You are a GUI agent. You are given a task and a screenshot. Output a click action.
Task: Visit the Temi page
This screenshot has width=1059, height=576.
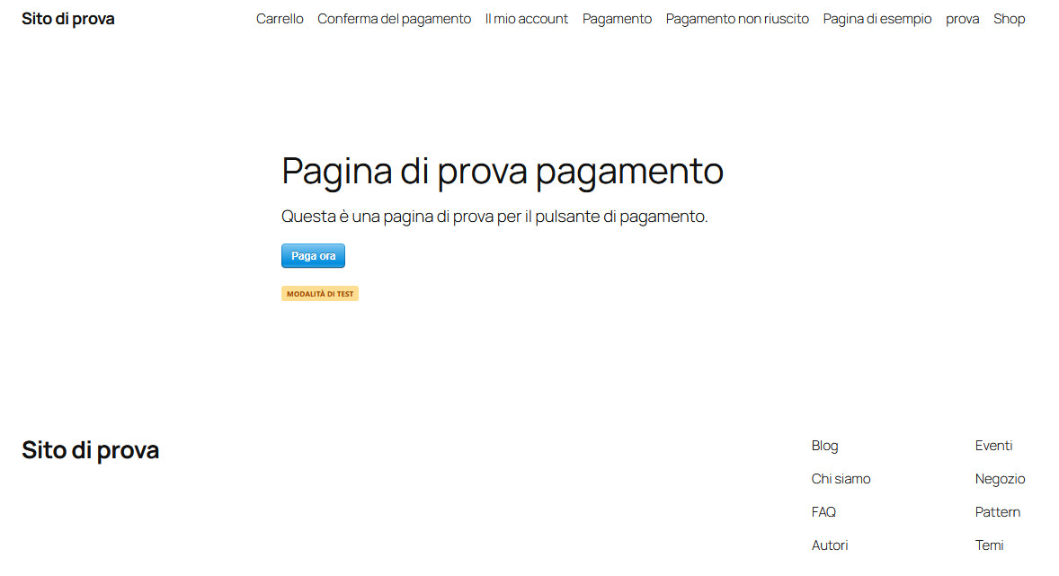(989, 545)
